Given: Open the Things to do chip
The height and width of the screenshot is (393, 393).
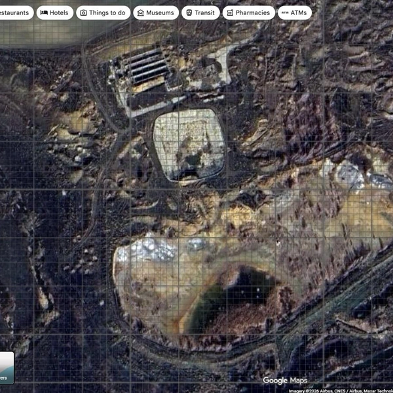Looking at the screenshot, I should pyautogui.click(x=103, y=12).
